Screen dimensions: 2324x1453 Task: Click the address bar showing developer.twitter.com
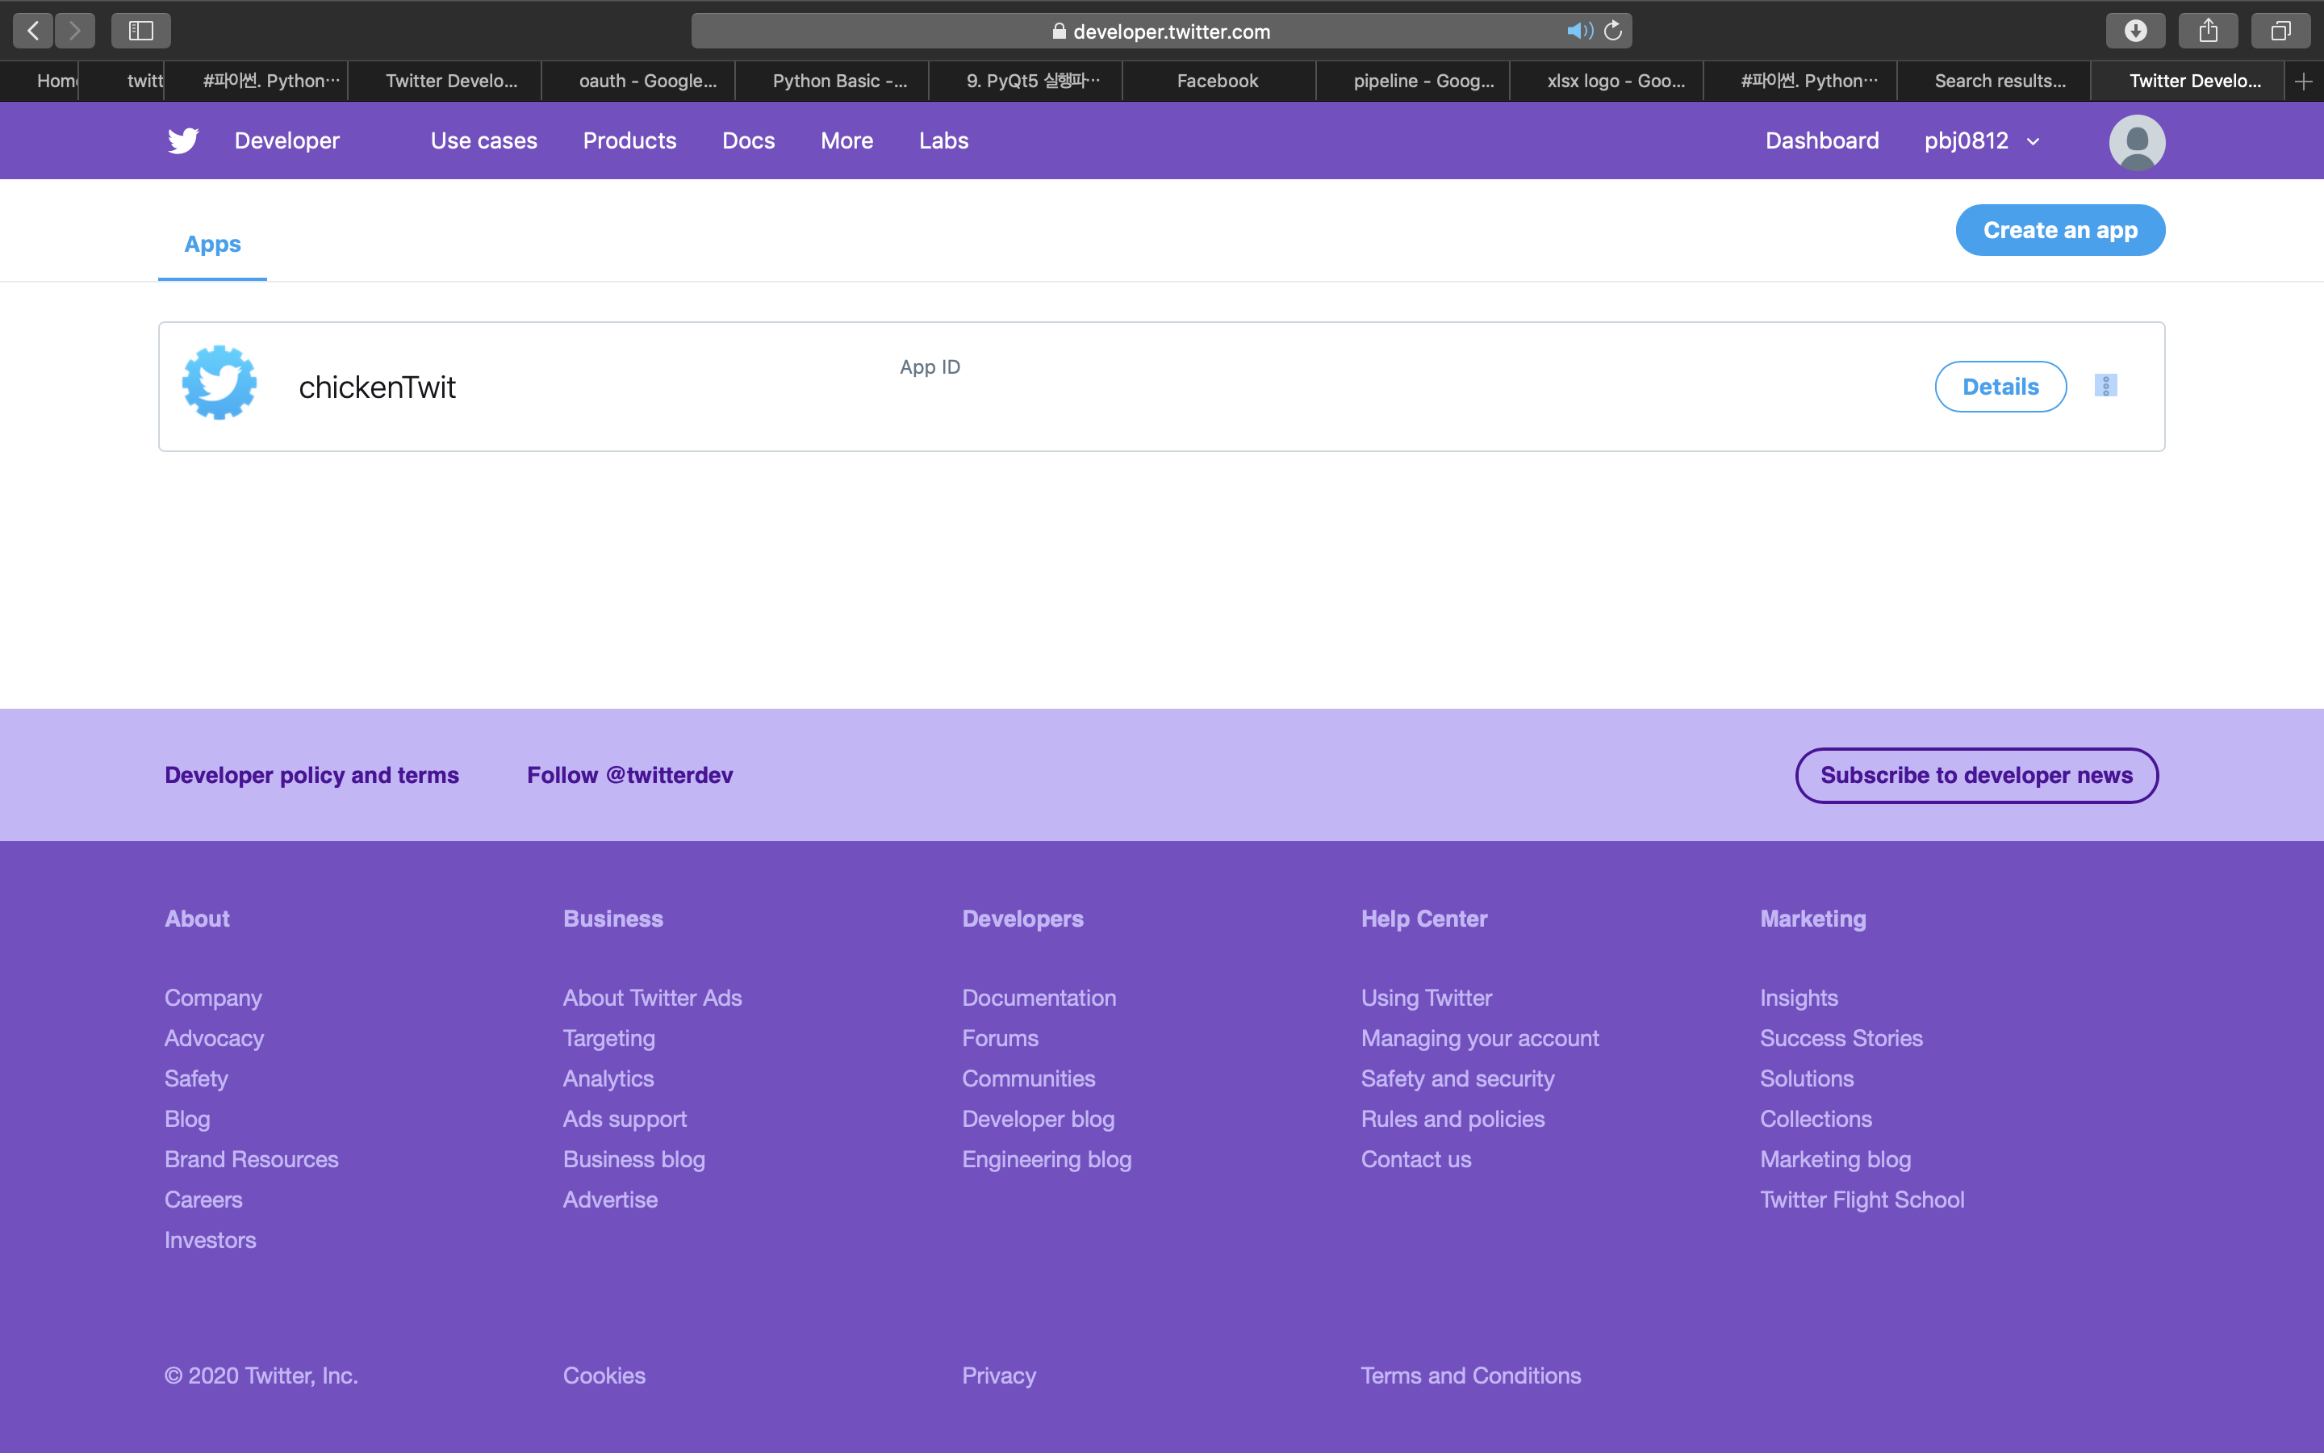click(x=1161, y=31)
